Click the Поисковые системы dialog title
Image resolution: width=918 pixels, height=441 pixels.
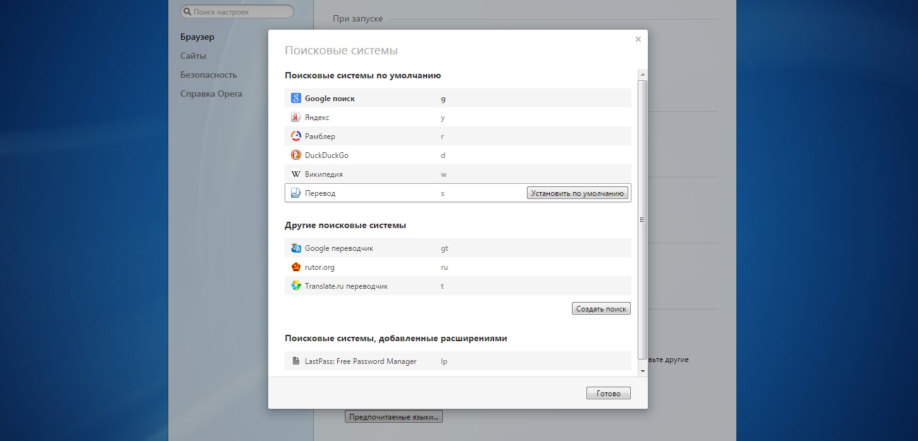[x=341, y=51]
